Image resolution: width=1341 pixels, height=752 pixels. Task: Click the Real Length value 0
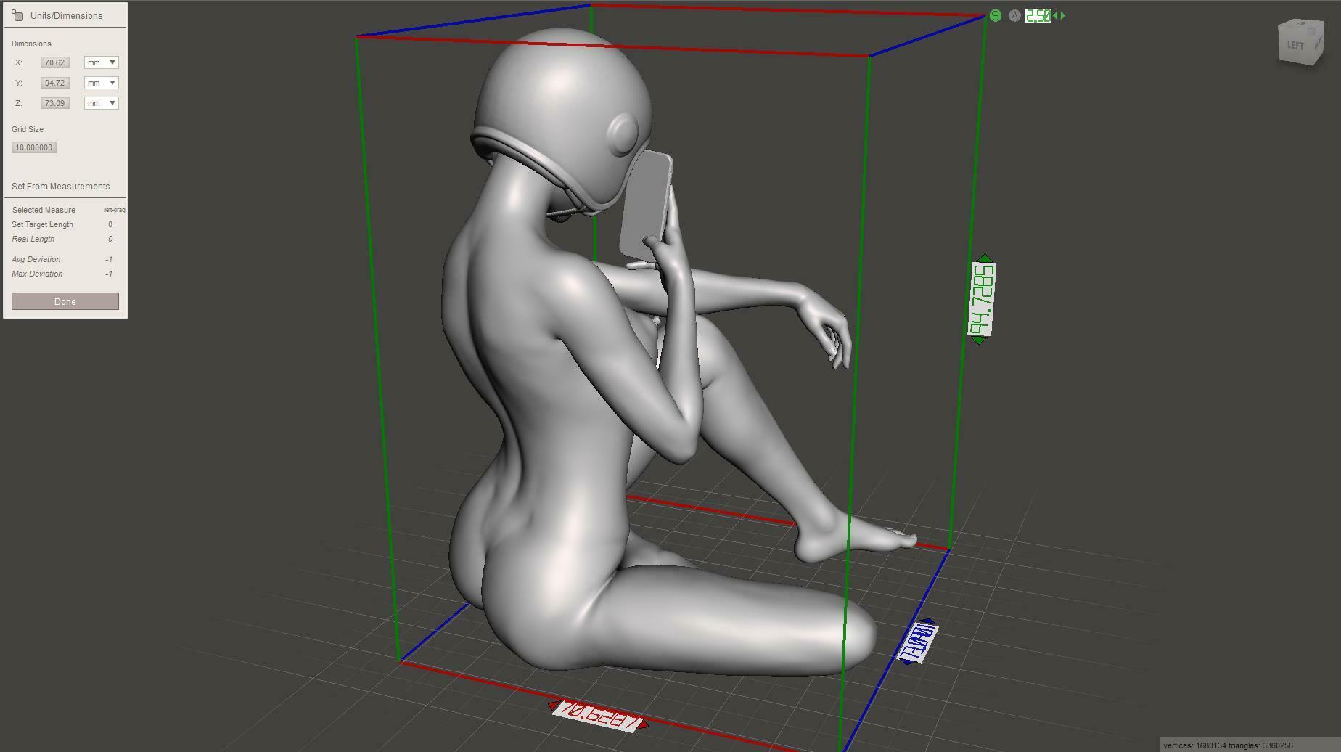110,239
